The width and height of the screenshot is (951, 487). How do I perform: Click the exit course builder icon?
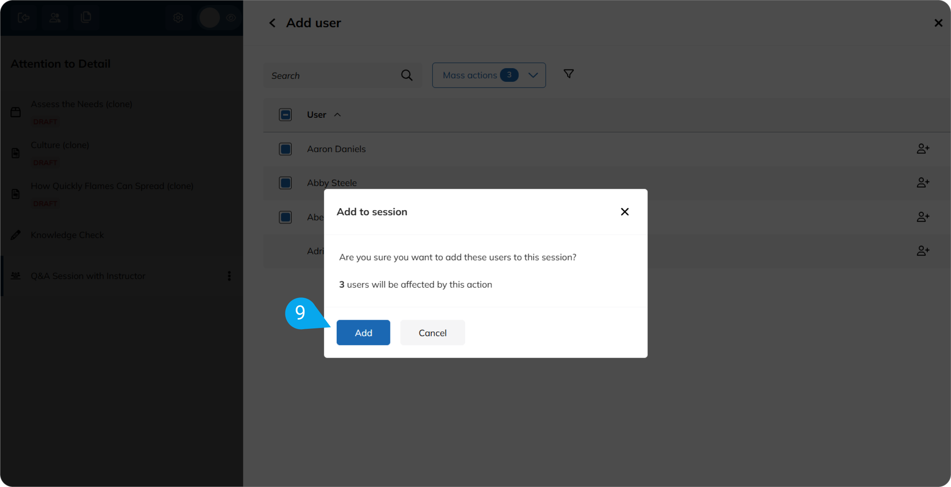pyautogui.click(x=24, y=17)
